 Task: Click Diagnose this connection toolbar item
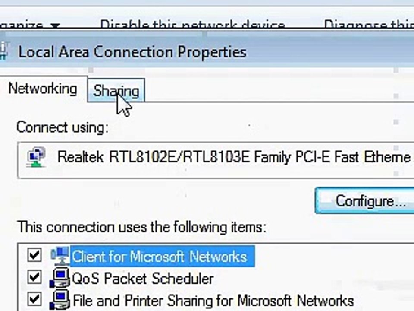369,25
